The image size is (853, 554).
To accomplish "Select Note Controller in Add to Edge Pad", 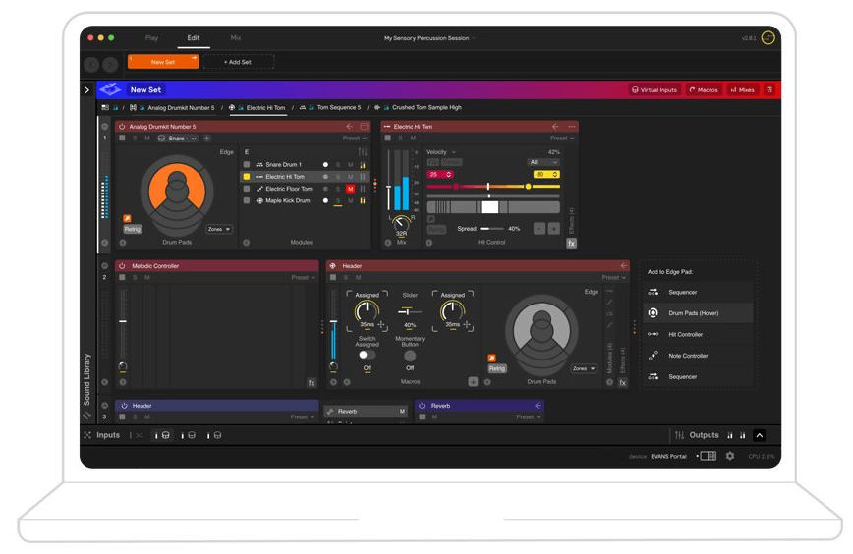I will [688, 356].
